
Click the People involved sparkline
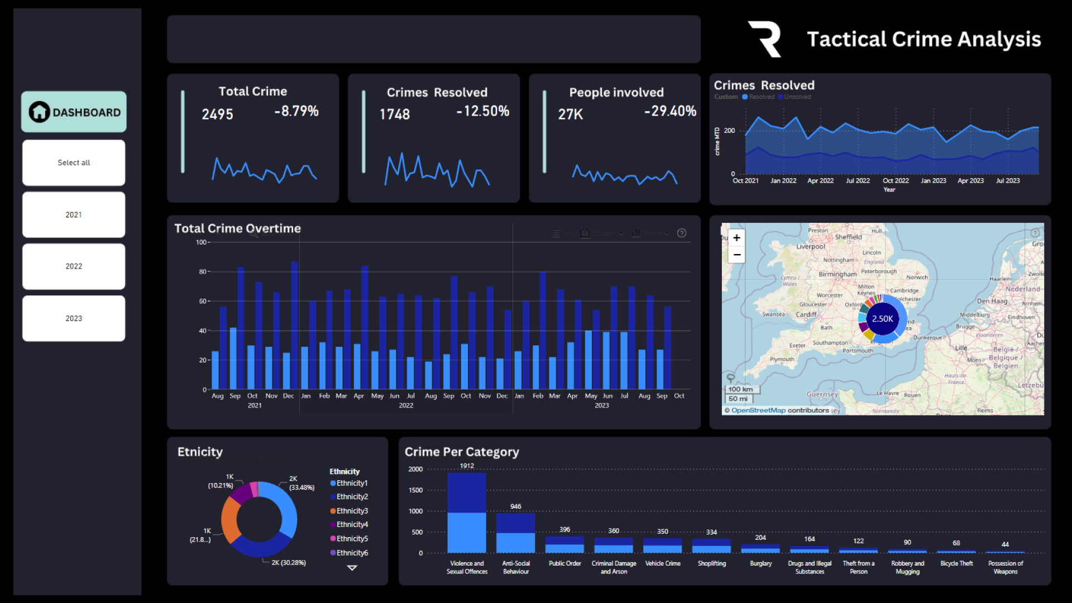click(x=625, y=174)
